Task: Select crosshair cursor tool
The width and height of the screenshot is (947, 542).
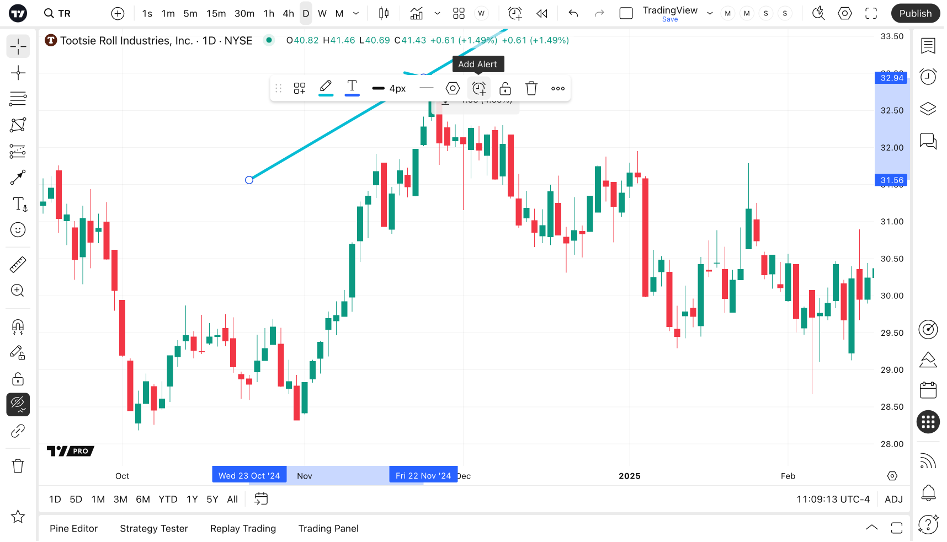Action: (x=18, y=47)
